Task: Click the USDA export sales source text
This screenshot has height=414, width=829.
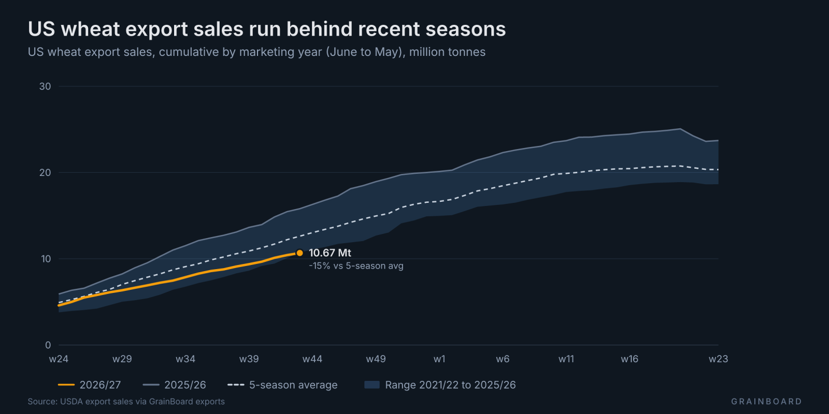Action: click(x=126, y=402)
